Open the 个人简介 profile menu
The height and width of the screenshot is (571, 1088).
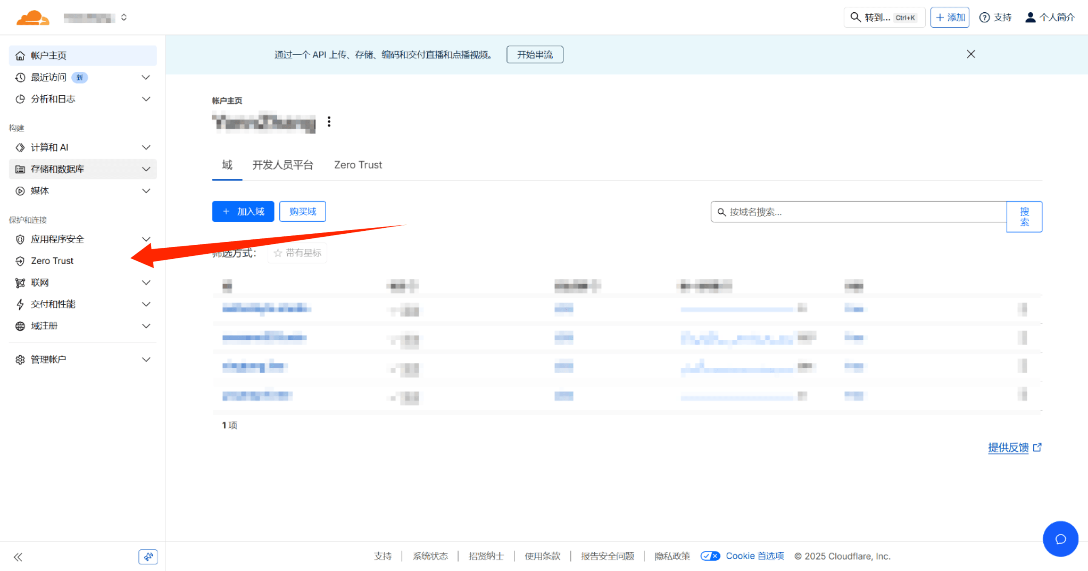point(1050,17)
